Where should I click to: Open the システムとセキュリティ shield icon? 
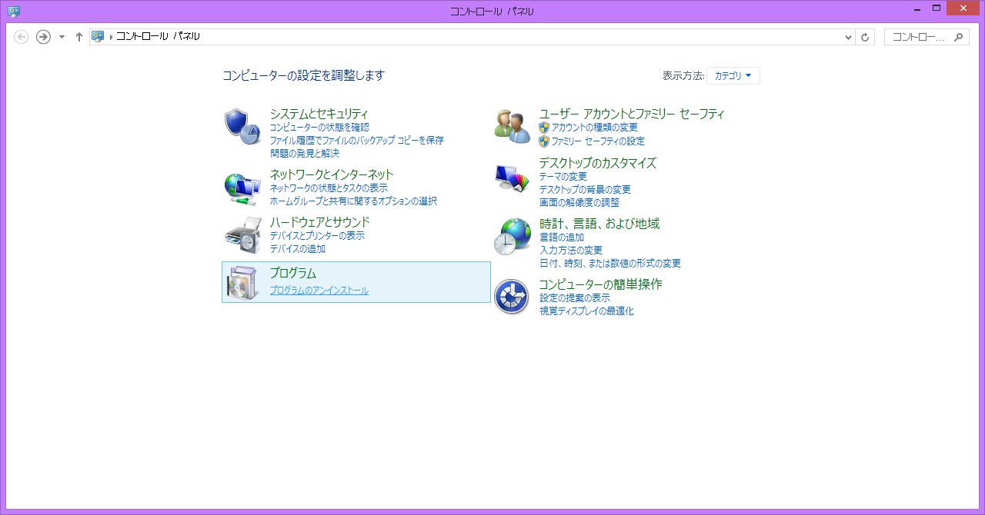pyautogui.click(x=243, y=127)
